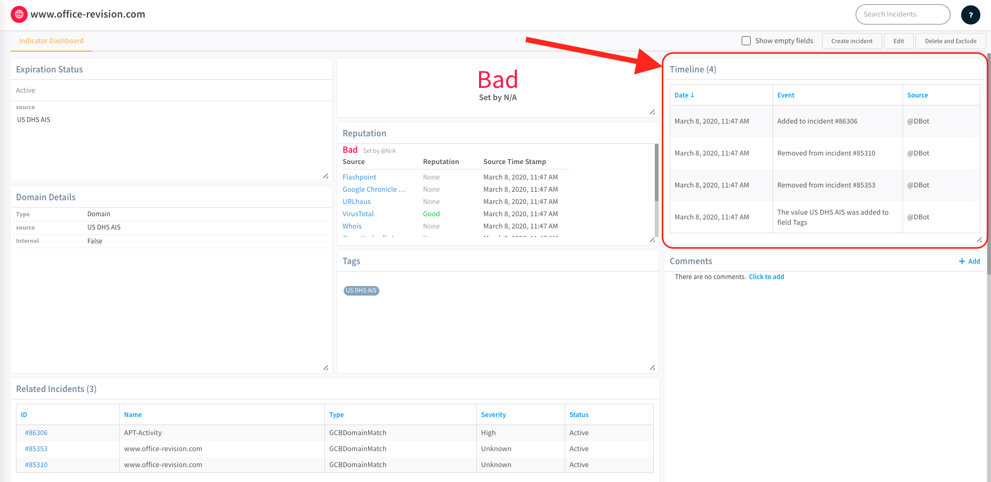Image resolution: width=991 pixels, height=482 pixels.
Task: Click the Reputation list vertical scrollbar
Action: (656, 173)
